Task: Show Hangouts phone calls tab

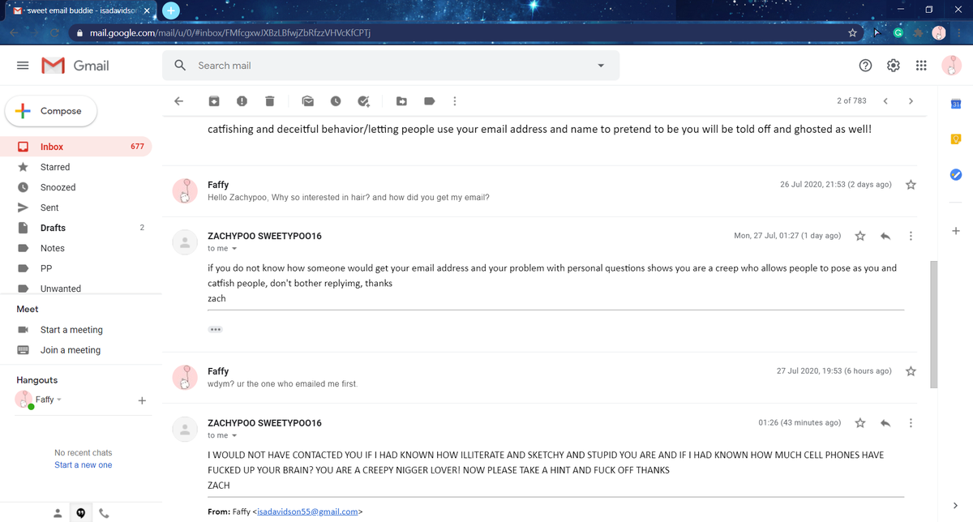Action: pyautogui.click(x=104, y=513)
